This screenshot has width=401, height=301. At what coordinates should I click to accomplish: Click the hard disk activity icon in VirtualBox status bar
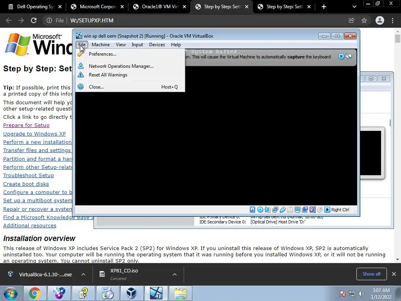253,210
